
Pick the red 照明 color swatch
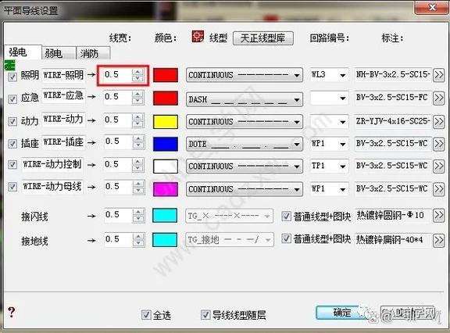click(x=166, y=75)
